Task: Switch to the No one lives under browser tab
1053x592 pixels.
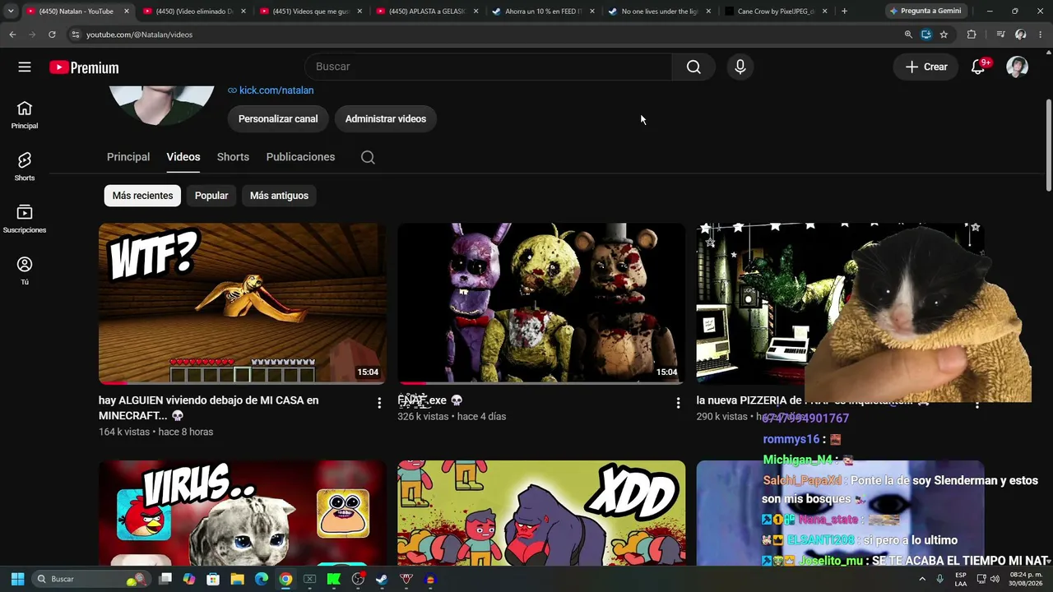Action: [x=661, y=12]
